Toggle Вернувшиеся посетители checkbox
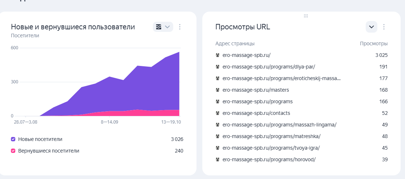This screenshot has width=405, height=179. [13, 151]
